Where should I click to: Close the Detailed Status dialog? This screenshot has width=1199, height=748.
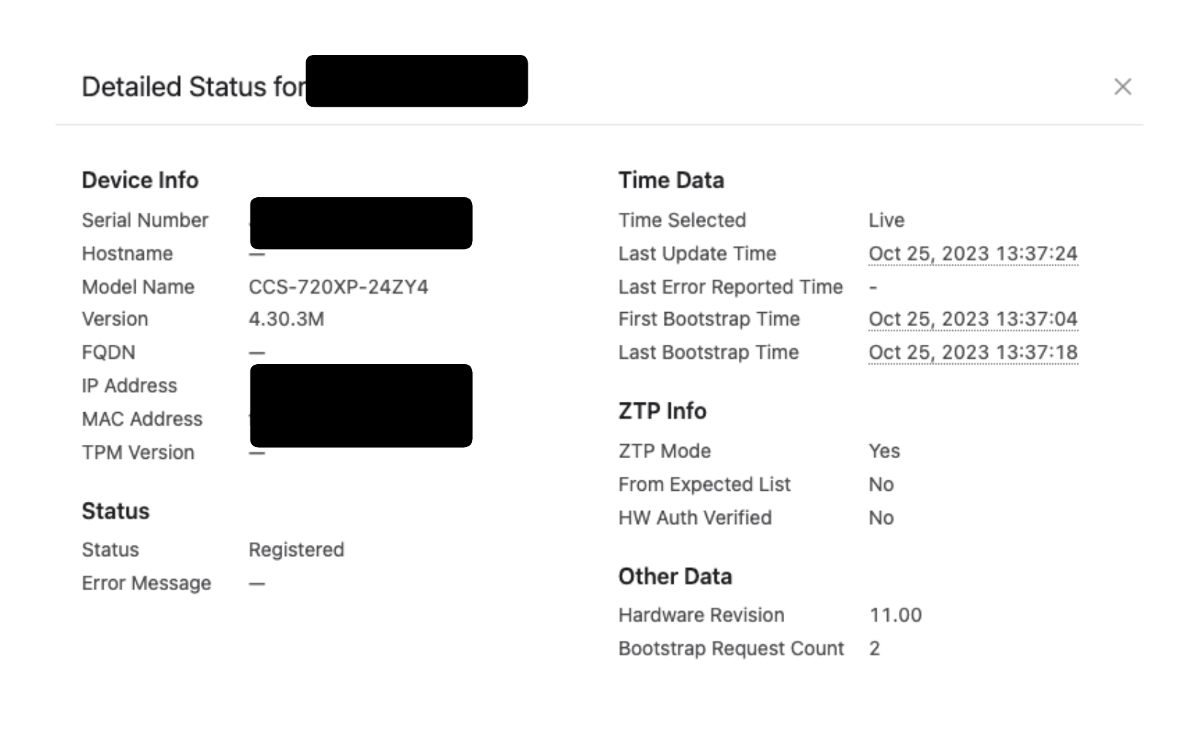click(1122, 86)
